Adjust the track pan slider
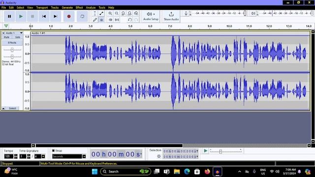 pyautogui.click(x=12, y=57)
